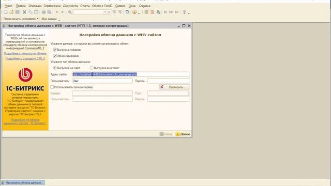This screenshot has height=186, width=331.
Task: Click the Calculator toolbar icon
Action: pos(146,12)
